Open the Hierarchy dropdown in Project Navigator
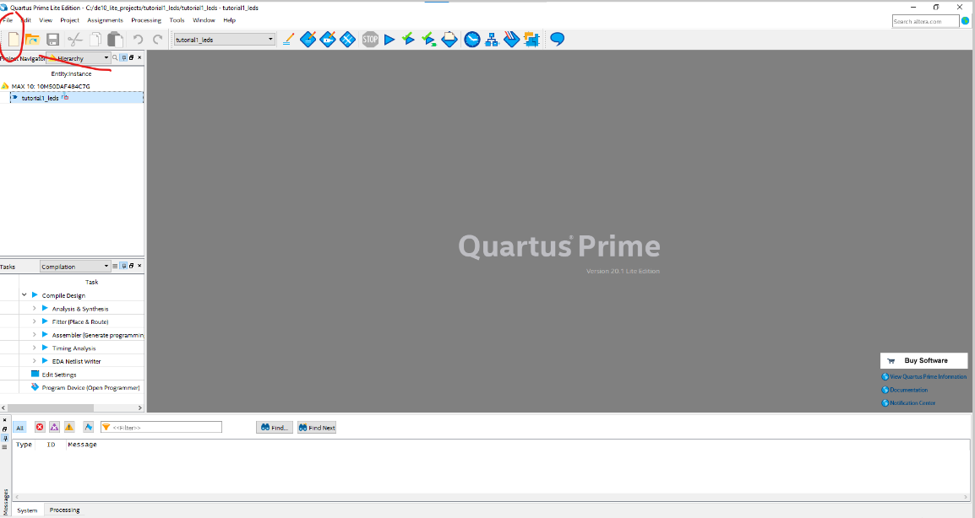975x518 pixels. click(x=79, y=57)
